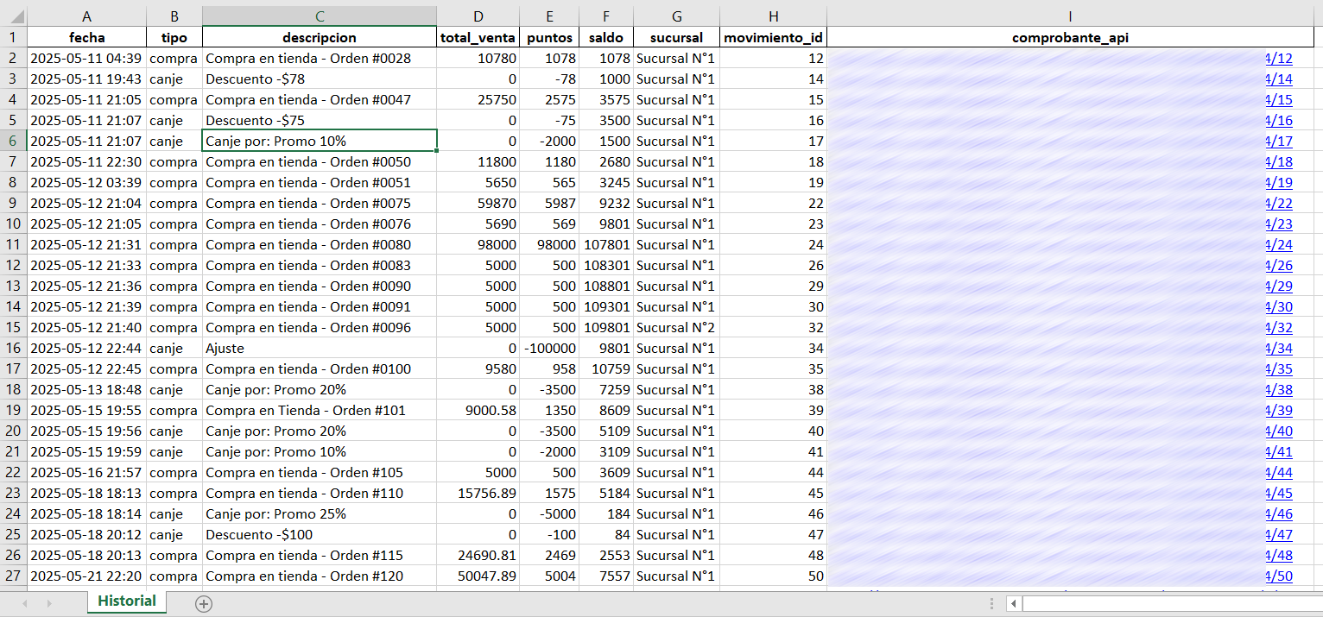Click cell 'Canje por: Promo 25%'
The width and height of the screenshot is (1323, 617).
click(320, 514)
